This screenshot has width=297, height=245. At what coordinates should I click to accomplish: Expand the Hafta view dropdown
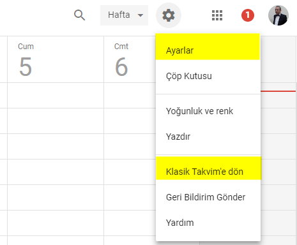tap(124, 15)
